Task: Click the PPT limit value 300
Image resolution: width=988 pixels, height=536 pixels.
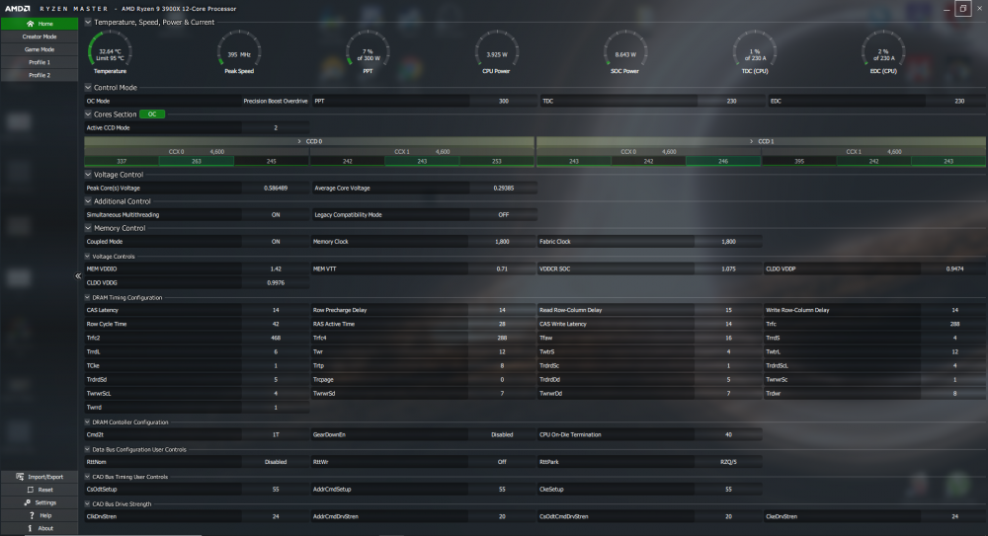Action: coord(504,101)
